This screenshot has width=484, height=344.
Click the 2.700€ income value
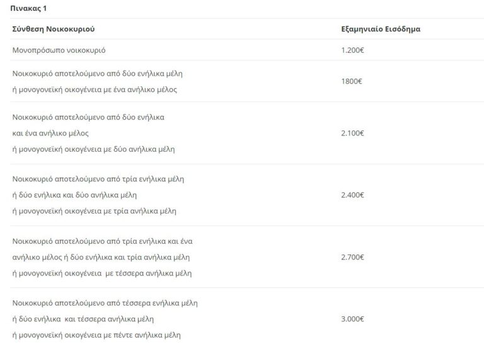[352, 257]
